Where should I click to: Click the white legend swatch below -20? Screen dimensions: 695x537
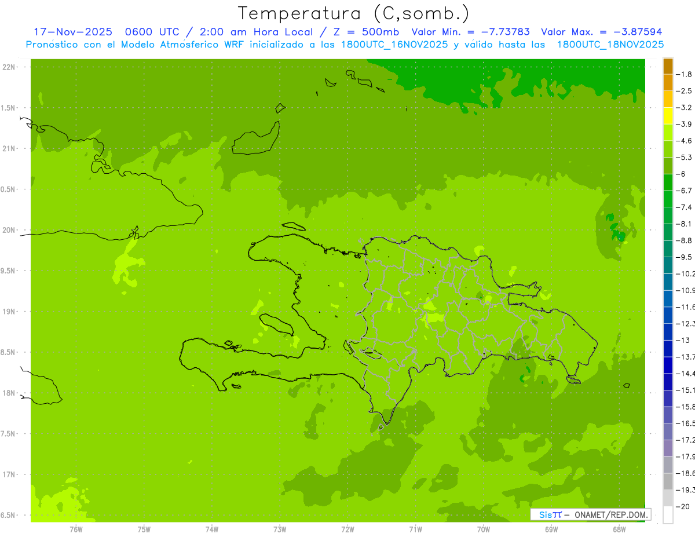click(668, 514)
